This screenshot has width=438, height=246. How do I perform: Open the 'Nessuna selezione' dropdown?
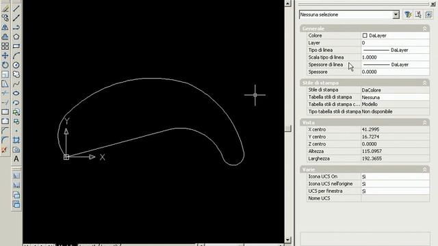[x=396, y=15]
